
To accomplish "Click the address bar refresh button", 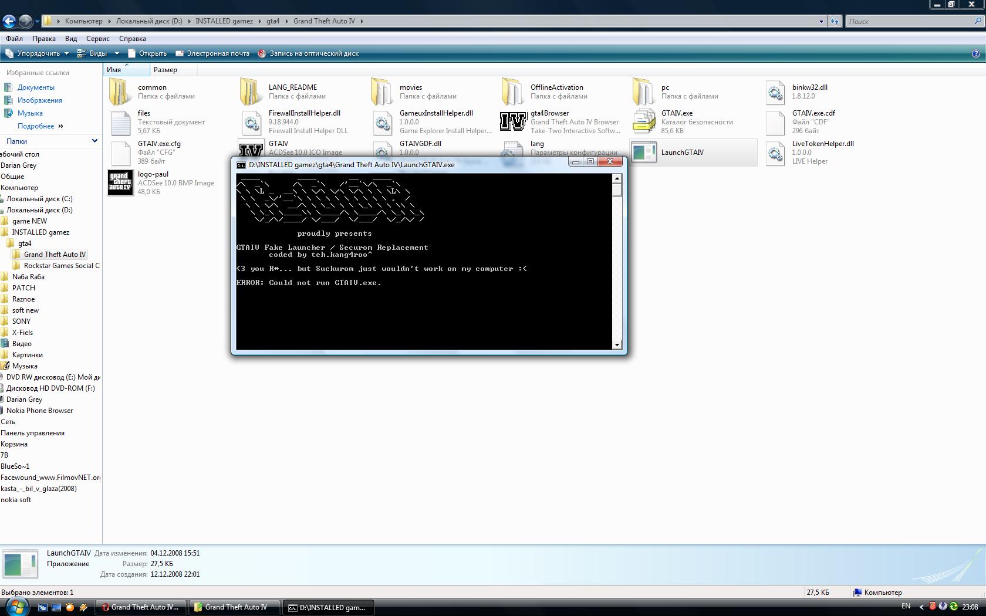I will point(835,21).
